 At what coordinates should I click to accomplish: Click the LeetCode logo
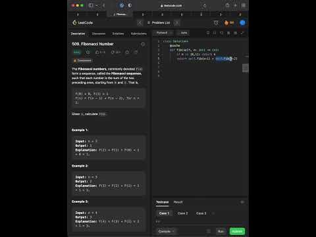pos(83,22)
